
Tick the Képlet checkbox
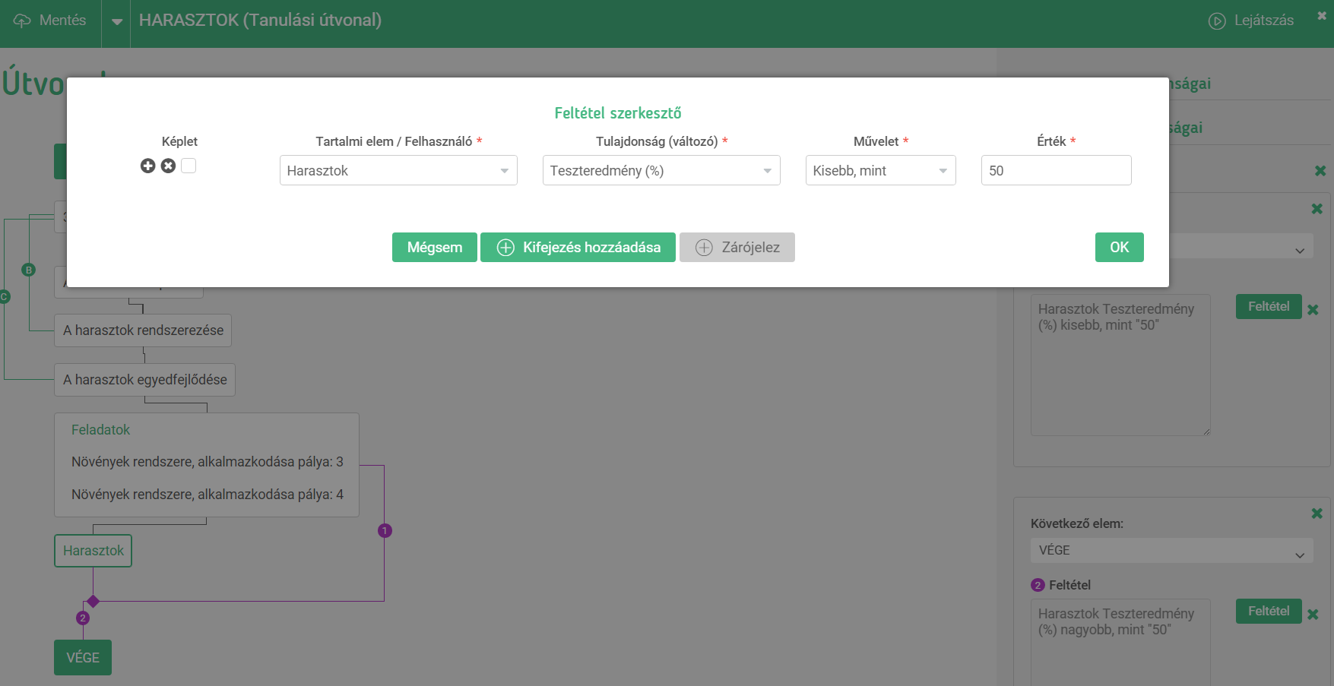pyautogui.click(x=189, y=166)
